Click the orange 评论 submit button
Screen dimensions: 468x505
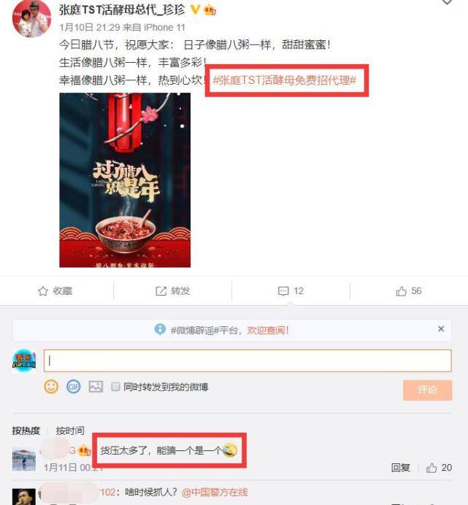pos(427,390)
